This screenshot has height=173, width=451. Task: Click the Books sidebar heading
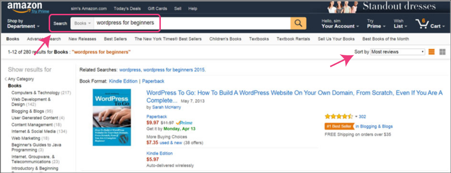tap(15, 86)
